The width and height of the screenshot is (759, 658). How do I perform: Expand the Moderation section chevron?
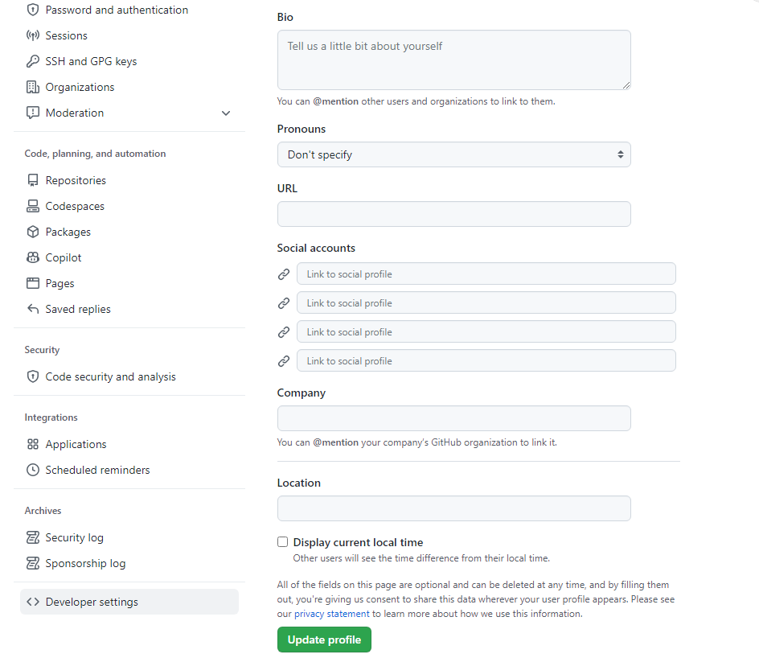coord(226,113)
